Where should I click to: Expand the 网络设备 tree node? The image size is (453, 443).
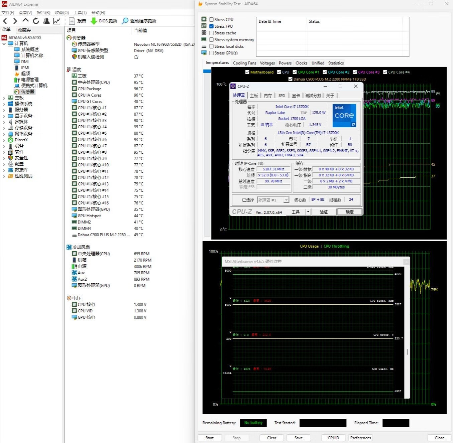point(4,134)
